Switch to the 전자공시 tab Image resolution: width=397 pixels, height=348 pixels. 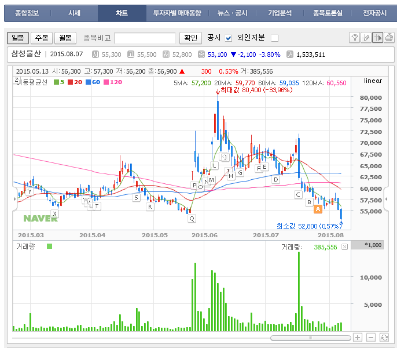(375, 13)
